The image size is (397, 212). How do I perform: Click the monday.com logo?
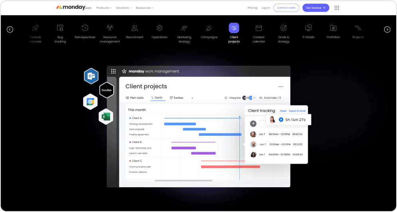click(x=73, y=8)
